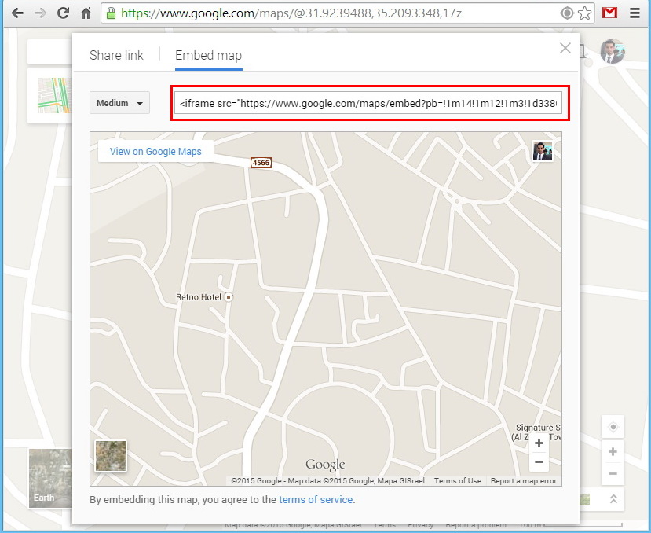Click the 4566 road marker
This screenshot has width=651, height=533.
click(261, 163)
